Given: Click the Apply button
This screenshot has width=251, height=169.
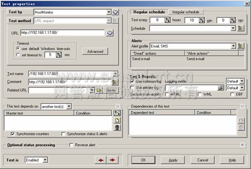Looking at the screenshot, I should coord(173,160).
